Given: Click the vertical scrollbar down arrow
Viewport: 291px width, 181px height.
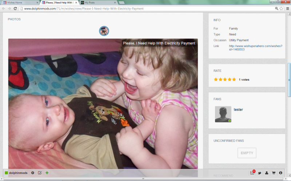Looking at the screenshot, I should pyautogui.click(x=289, y=175).
